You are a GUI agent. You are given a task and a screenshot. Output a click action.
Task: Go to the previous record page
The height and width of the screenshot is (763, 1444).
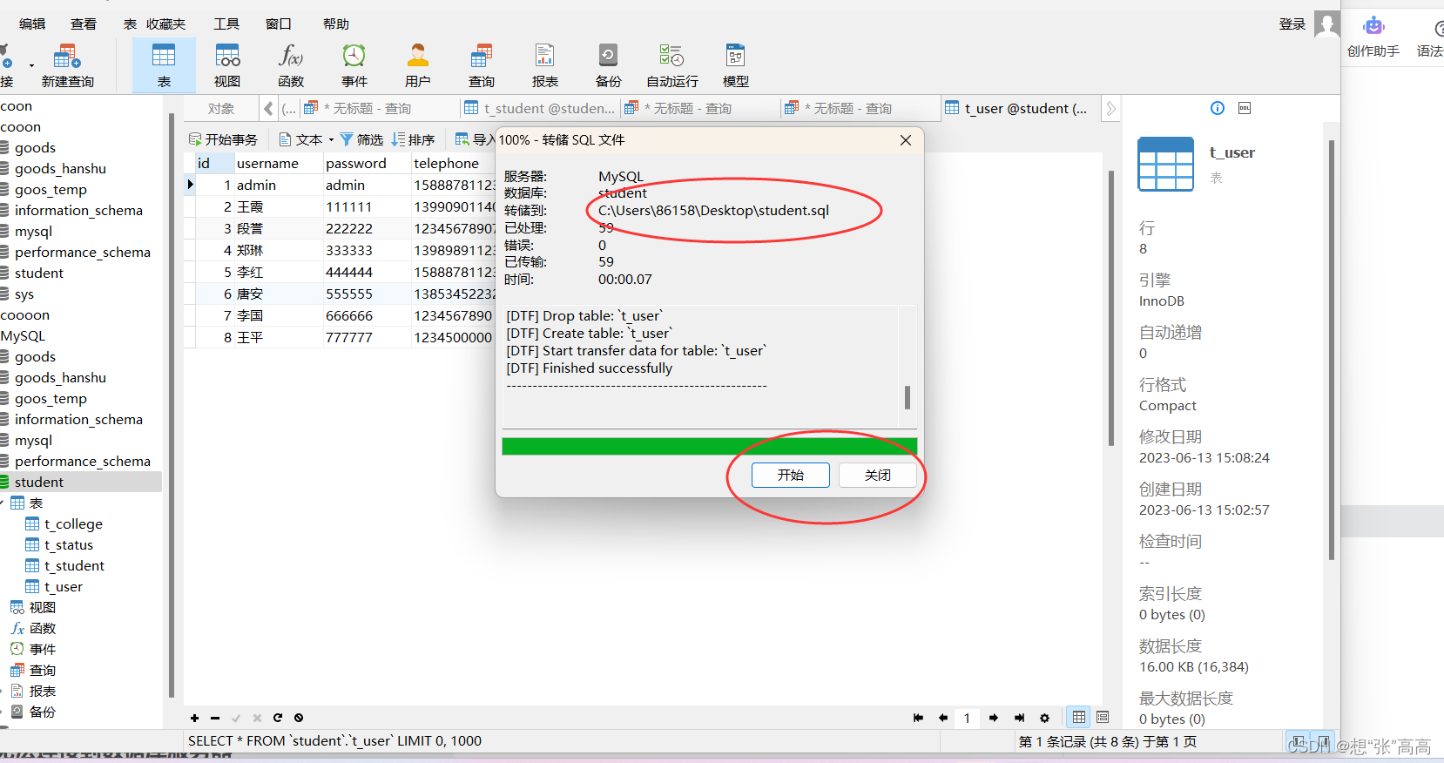coord(943,718)
